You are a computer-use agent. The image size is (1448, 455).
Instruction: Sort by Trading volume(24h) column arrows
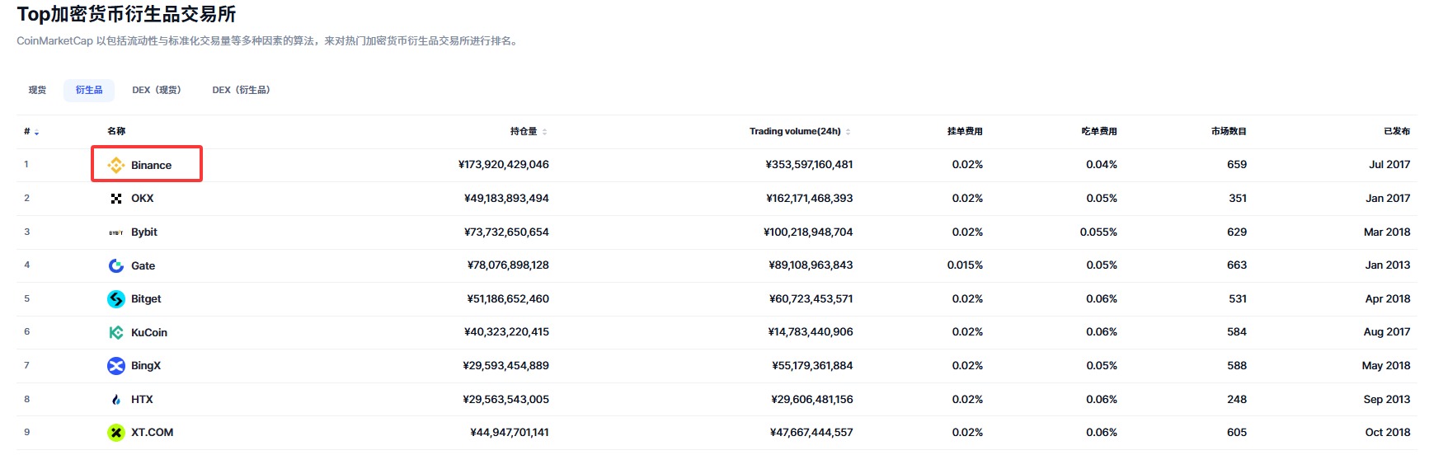(848, 132)
